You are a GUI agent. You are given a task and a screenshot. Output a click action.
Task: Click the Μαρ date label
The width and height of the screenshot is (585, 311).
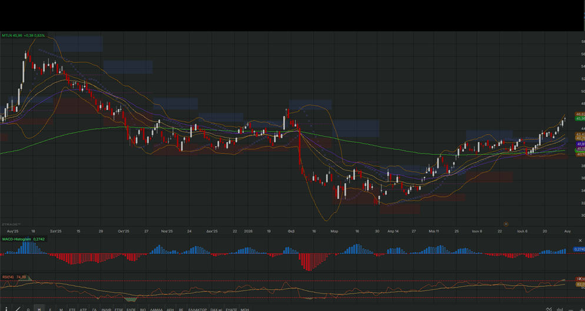click(334, 231)
